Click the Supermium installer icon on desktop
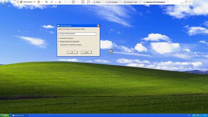Screen dimensions: 208x117 [111, 51]
